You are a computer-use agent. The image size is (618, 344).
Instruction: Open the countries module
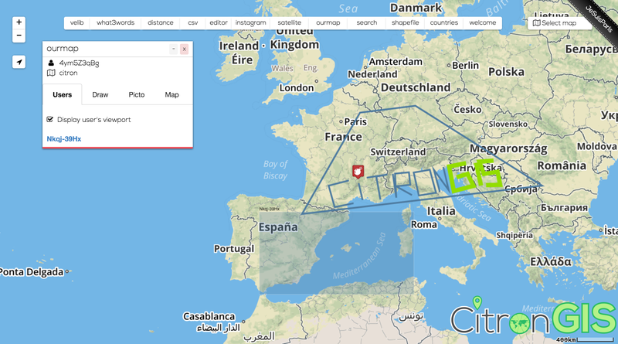[x=443, y=23]
